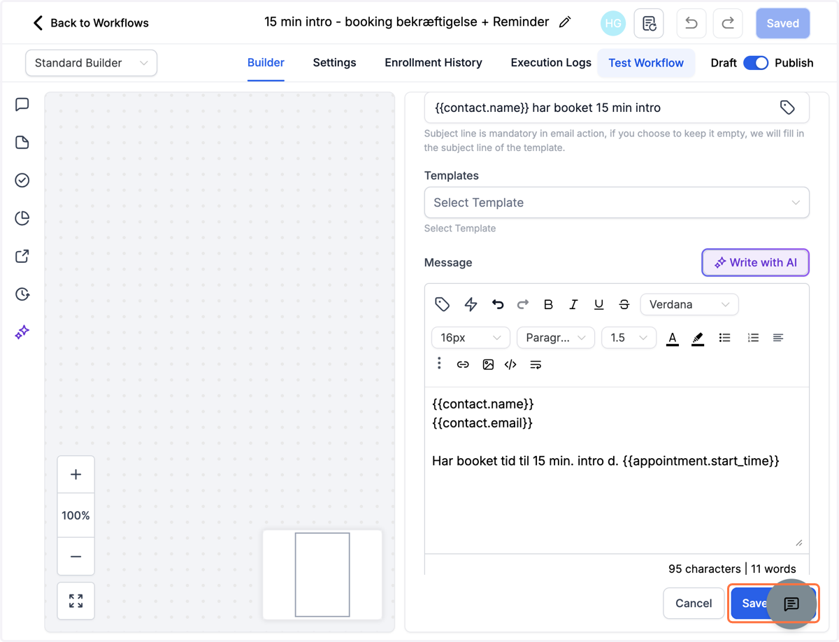Zoom out on canvas with minus
839x642 pixels.
pyautogui.click(x=76, y=557)
